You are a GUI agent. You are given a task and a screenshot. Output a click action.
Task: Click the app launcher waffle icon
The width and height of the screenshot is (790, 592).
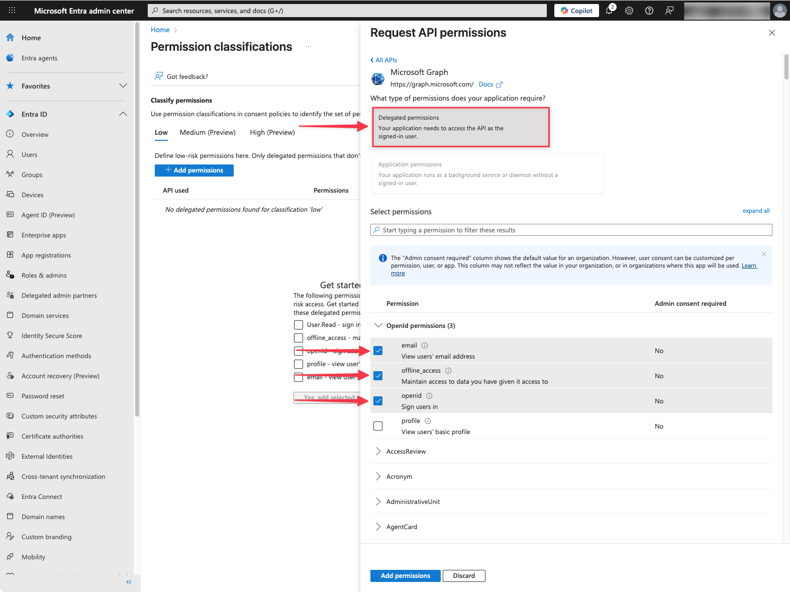(12, 11)
